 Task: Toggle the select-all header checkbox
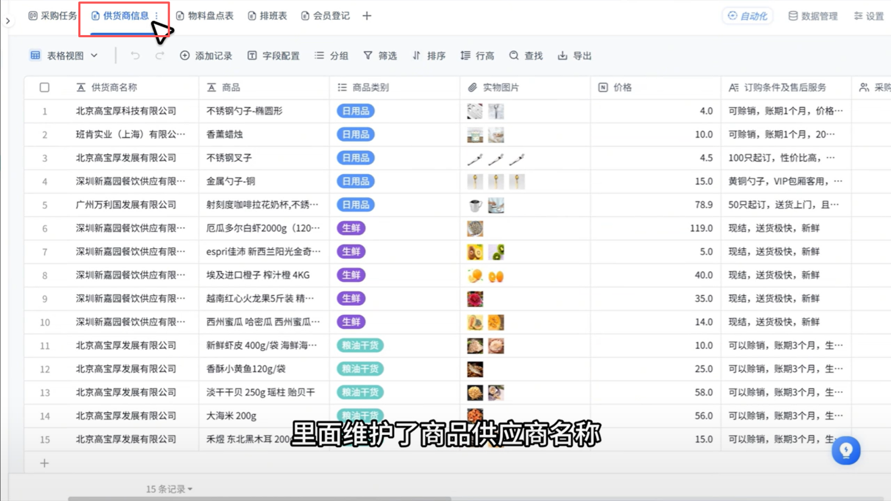pos(45,88)
